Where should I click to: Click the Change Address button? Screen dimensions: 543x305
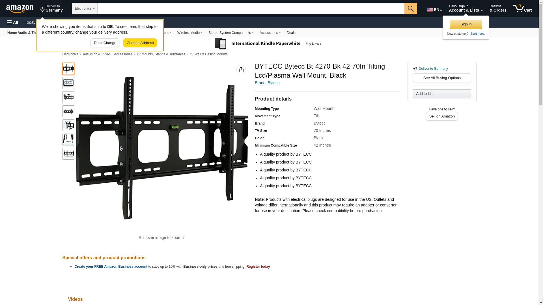pos(140,43)
